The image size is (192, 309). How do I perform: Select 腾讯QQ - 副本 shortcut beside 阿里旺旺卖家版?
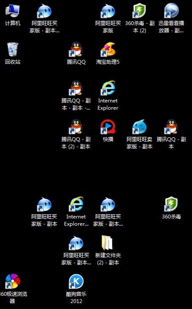(171, 134)
